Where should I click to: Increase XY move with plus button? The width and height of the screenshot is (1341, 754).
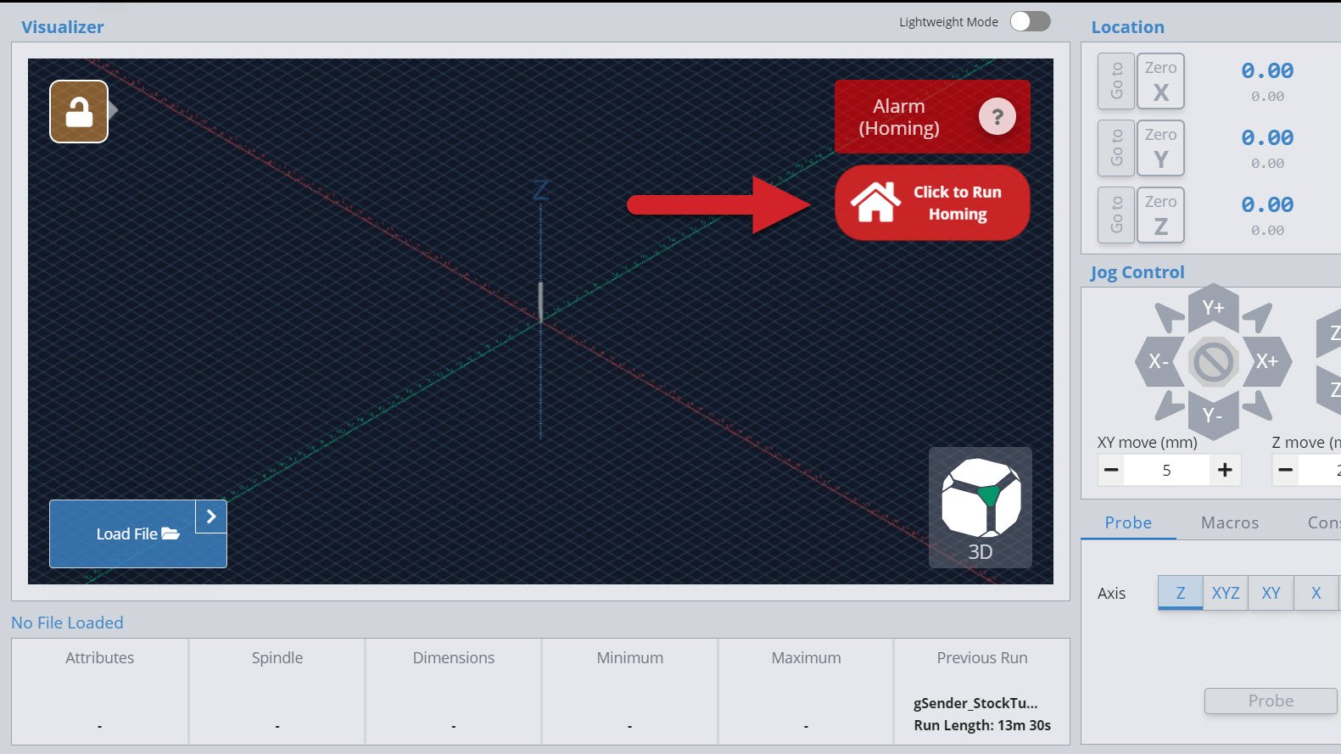pos(1225,470)
